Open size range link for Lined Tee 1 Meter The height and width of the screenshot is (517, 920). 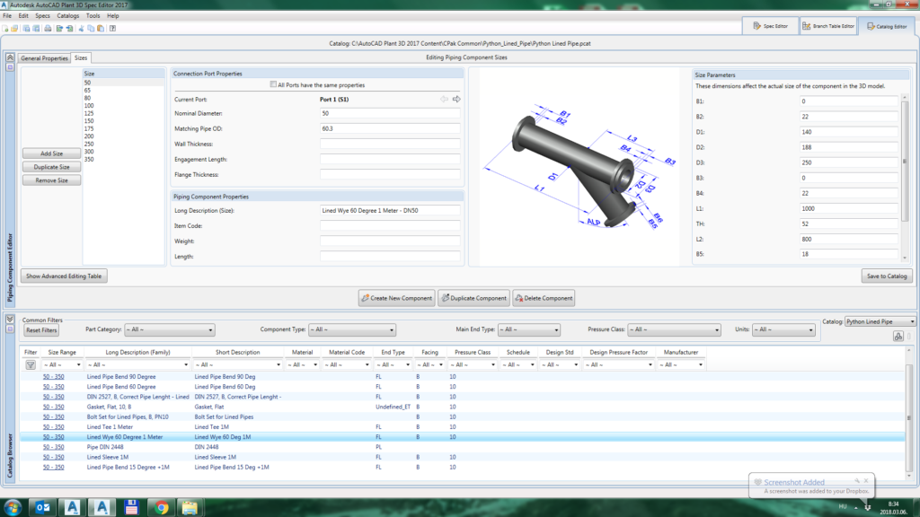(53, 426)
